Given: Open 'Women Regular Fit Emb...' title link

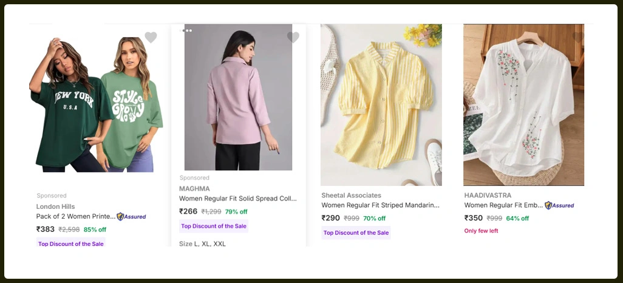Looking at the screenshot, I should 503,205.
